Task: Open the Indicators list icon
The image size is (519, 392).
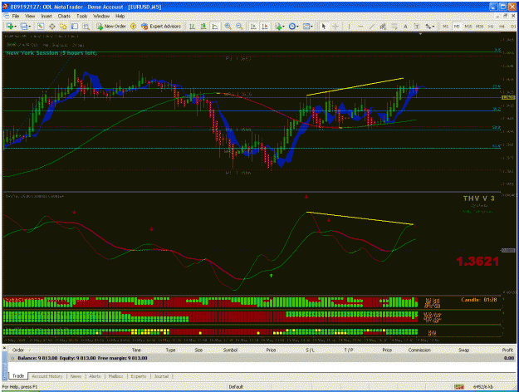Action: [278, 26]
